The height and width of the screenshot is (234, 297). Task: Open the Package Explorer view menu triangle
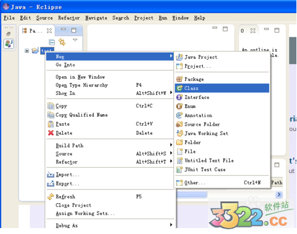pyautogui.click(x=75, y=40)
